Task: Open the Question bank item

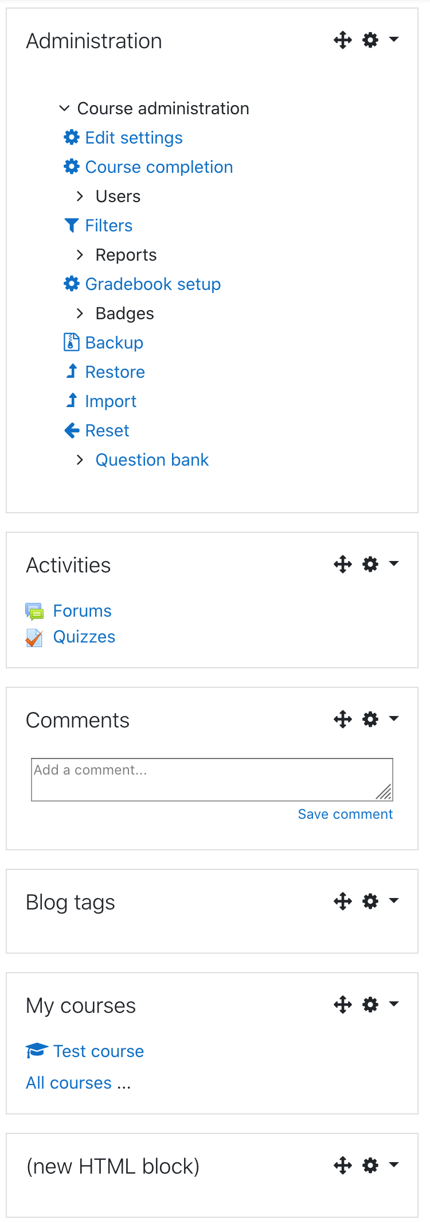Action: (152, 459)
